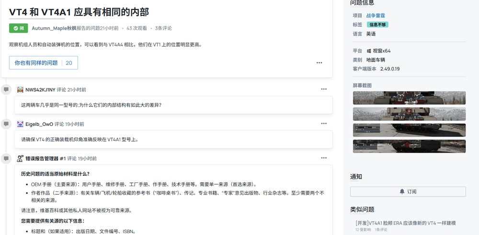The height and width of the screenshot is (235, 479).
Task: Open the issue's three-dot options menu
Action: (x=319, y=63)
